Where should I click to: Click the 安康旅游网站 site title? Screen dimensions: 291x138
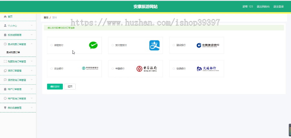145,7
